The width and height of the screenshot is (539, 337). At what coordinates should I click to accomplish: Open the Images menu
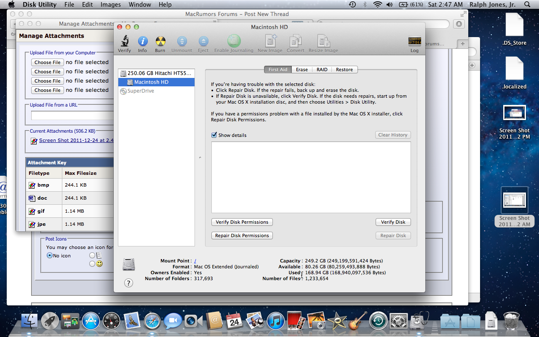click(x=111, y=5)
